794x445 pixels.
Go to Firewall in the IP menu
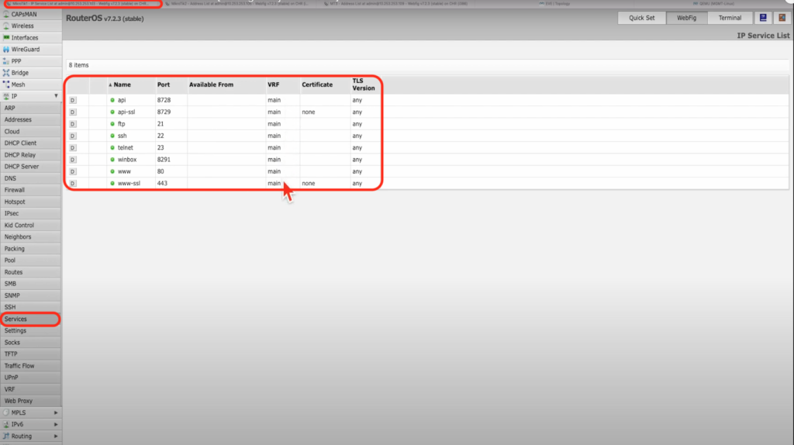(15, 190)
